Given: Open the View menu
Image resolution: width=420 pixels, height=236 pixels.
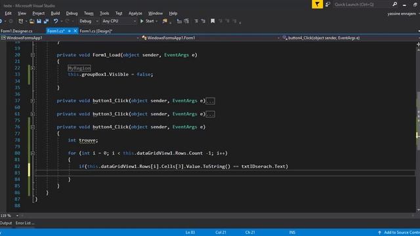Looking at the screenshot, I should tap(22, 13).
